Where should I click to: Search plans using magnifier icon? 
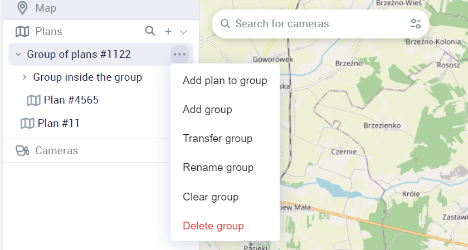pyautogui.click(x=150, y=31)
